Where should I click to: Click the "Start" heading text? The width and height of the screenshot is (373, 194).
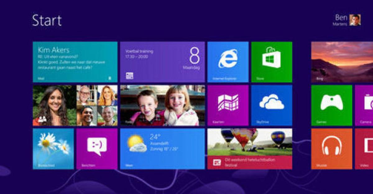pyautogui.click(x=47, y=20)
